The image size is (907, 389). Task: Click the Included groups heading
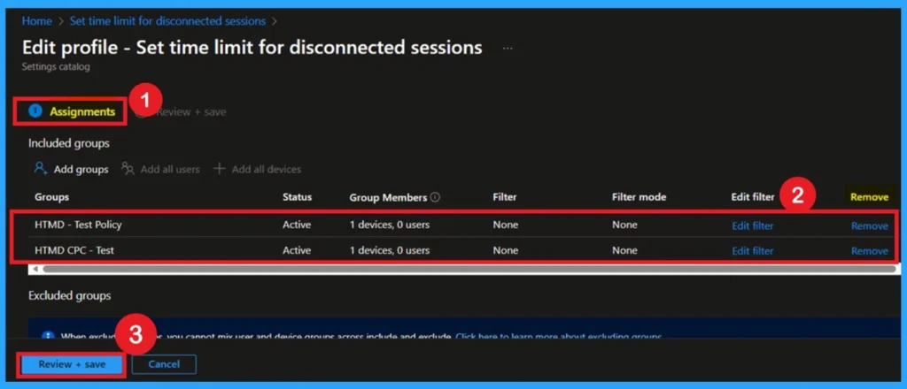tap(69, 143)
